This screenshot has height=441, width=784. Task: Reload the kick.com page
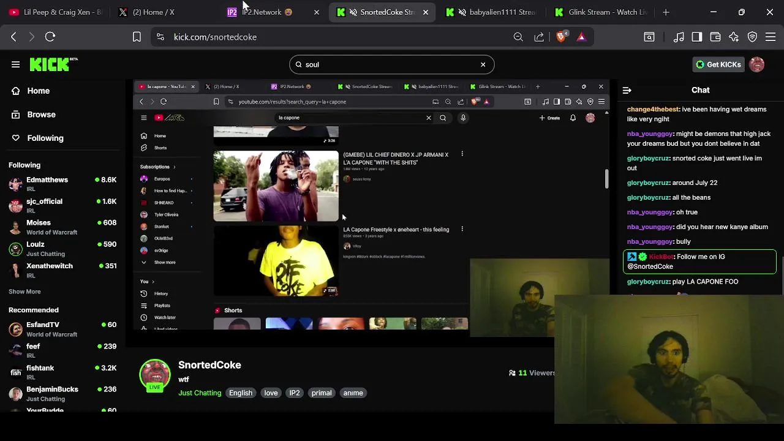click(x=50, y=37)
